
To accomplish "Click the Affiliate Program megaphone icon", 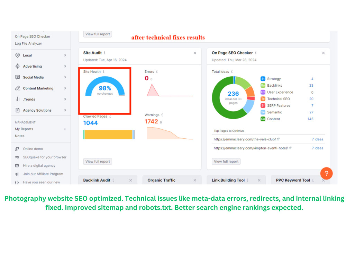I will click(17, 174).
